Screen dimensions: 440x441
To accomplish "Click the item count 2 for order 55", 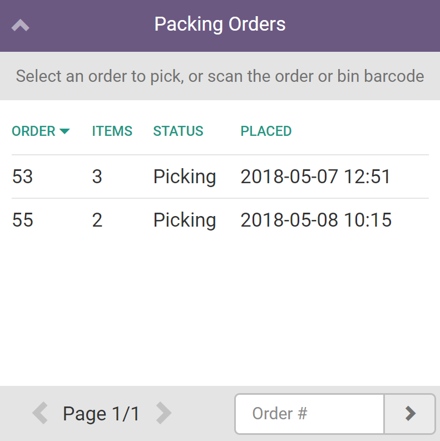I will (97, 220).
